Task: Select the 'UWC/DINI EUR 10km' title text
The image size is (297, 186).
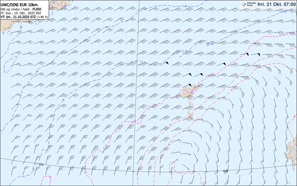Action: click(19, 5)
